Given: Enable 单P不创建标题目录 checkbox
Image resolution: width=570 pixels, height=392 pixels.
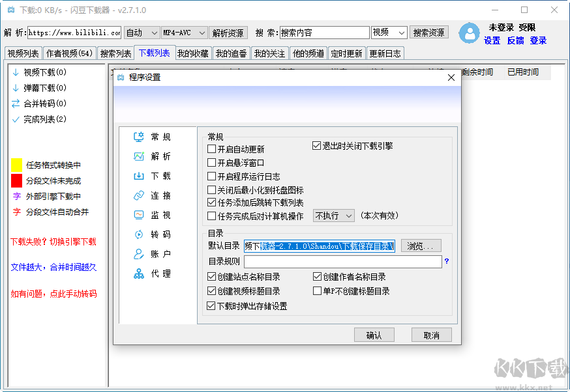Looking at the screenshot, I should click(318, 290).
